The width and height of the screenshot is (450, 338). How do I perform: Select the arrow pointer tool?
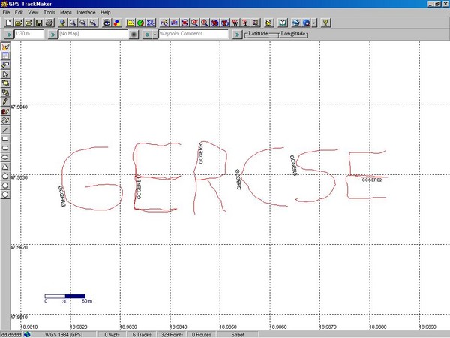point(5,74)
